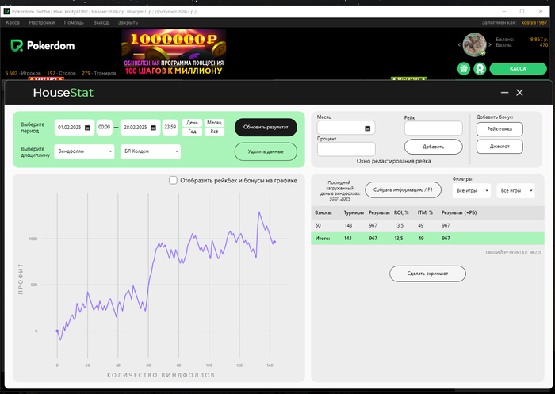
Task: Click the Джекпот bonus button
Action: [x=499, y=147]
